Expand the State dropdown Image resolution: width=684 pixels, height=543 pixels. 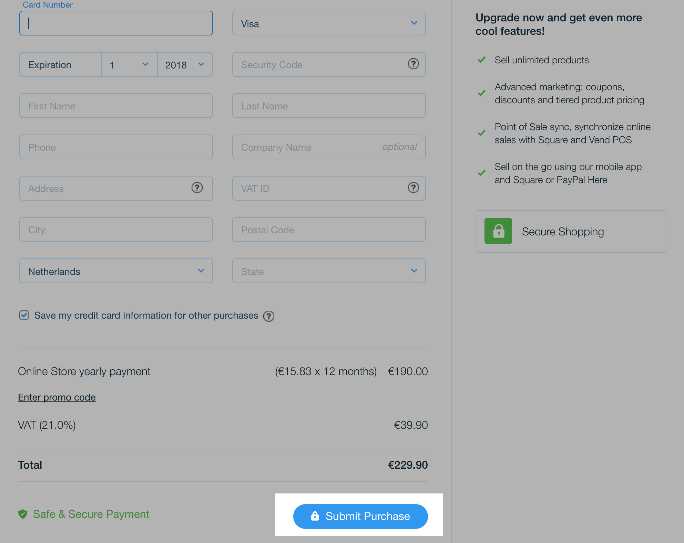[329, 271]
